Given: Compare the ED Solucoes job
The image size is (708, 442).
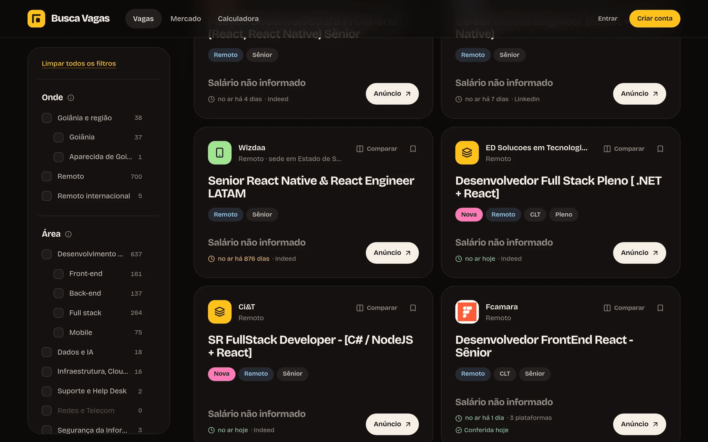Looking at the screenshot, I should click(624, 149).
